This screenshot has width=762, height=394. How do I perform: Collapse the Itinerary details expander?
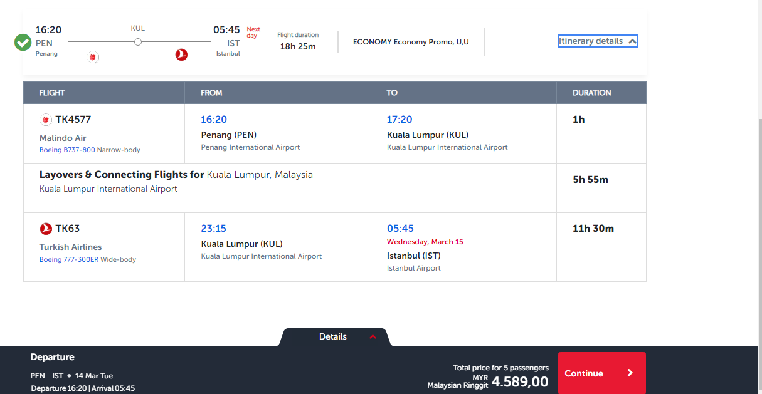[598, 41]
